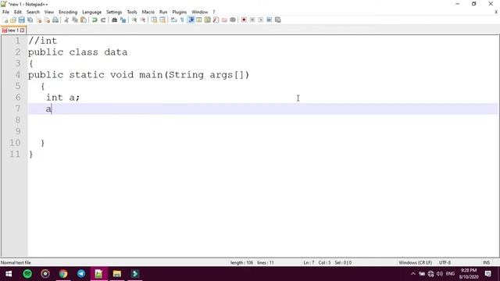Click 'UTF-8' encoding in status bar
500x281 pixels.
coord(445,262)
